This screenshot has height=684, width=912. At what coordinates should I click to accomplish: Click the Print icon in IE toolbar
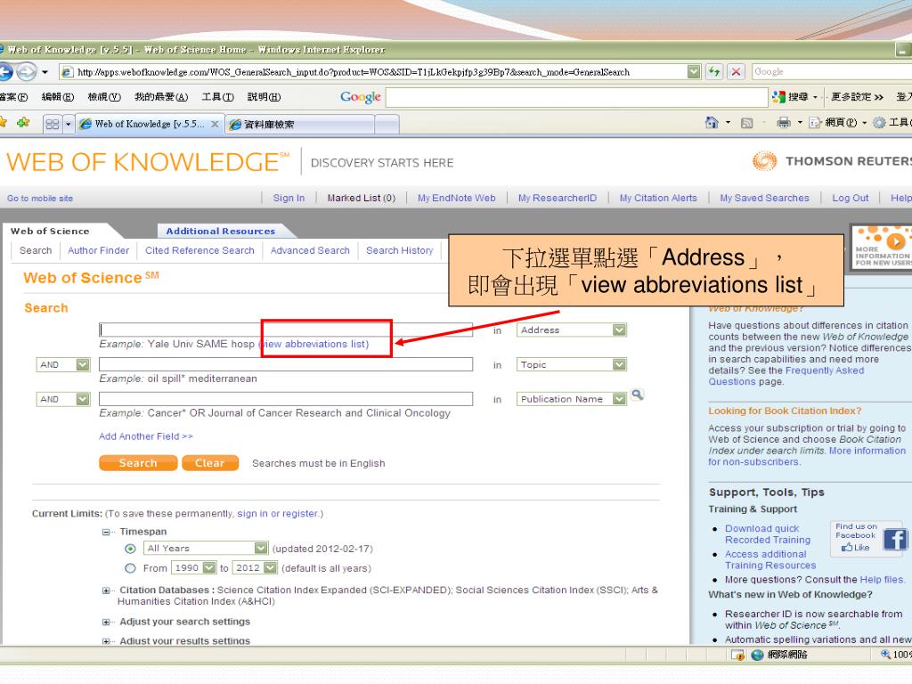pyautogui.click(x=784, y=122)
